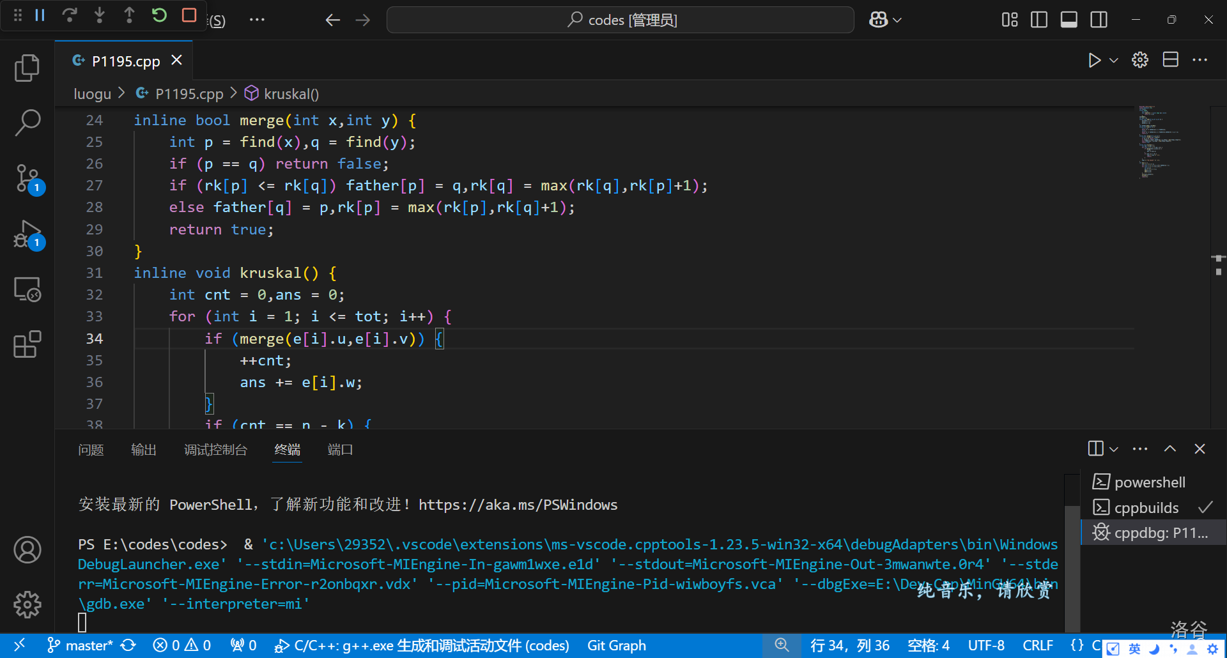
Task: Maximize the panel with the chevron
Action: coord(1169,448)
